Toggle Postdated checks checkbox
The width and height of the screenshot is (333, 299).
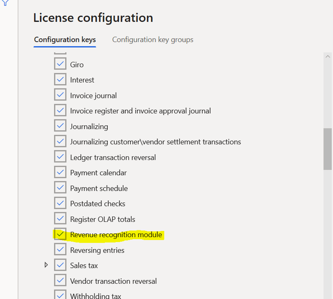pos(60,203)
